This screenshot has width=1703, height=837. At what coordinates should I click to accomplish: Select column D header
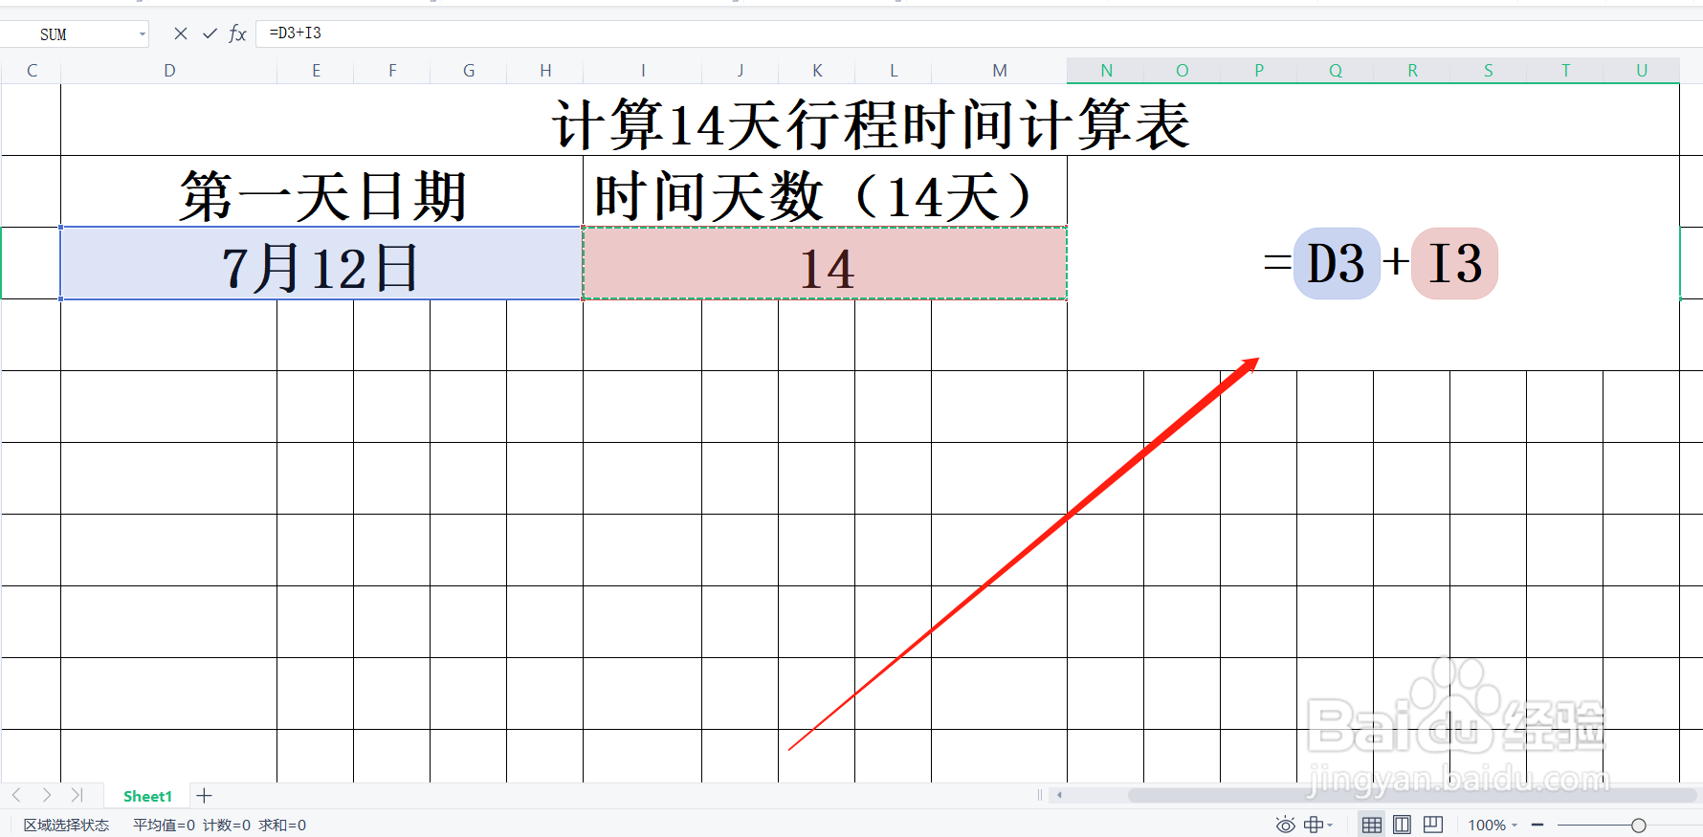pos(169,71)
